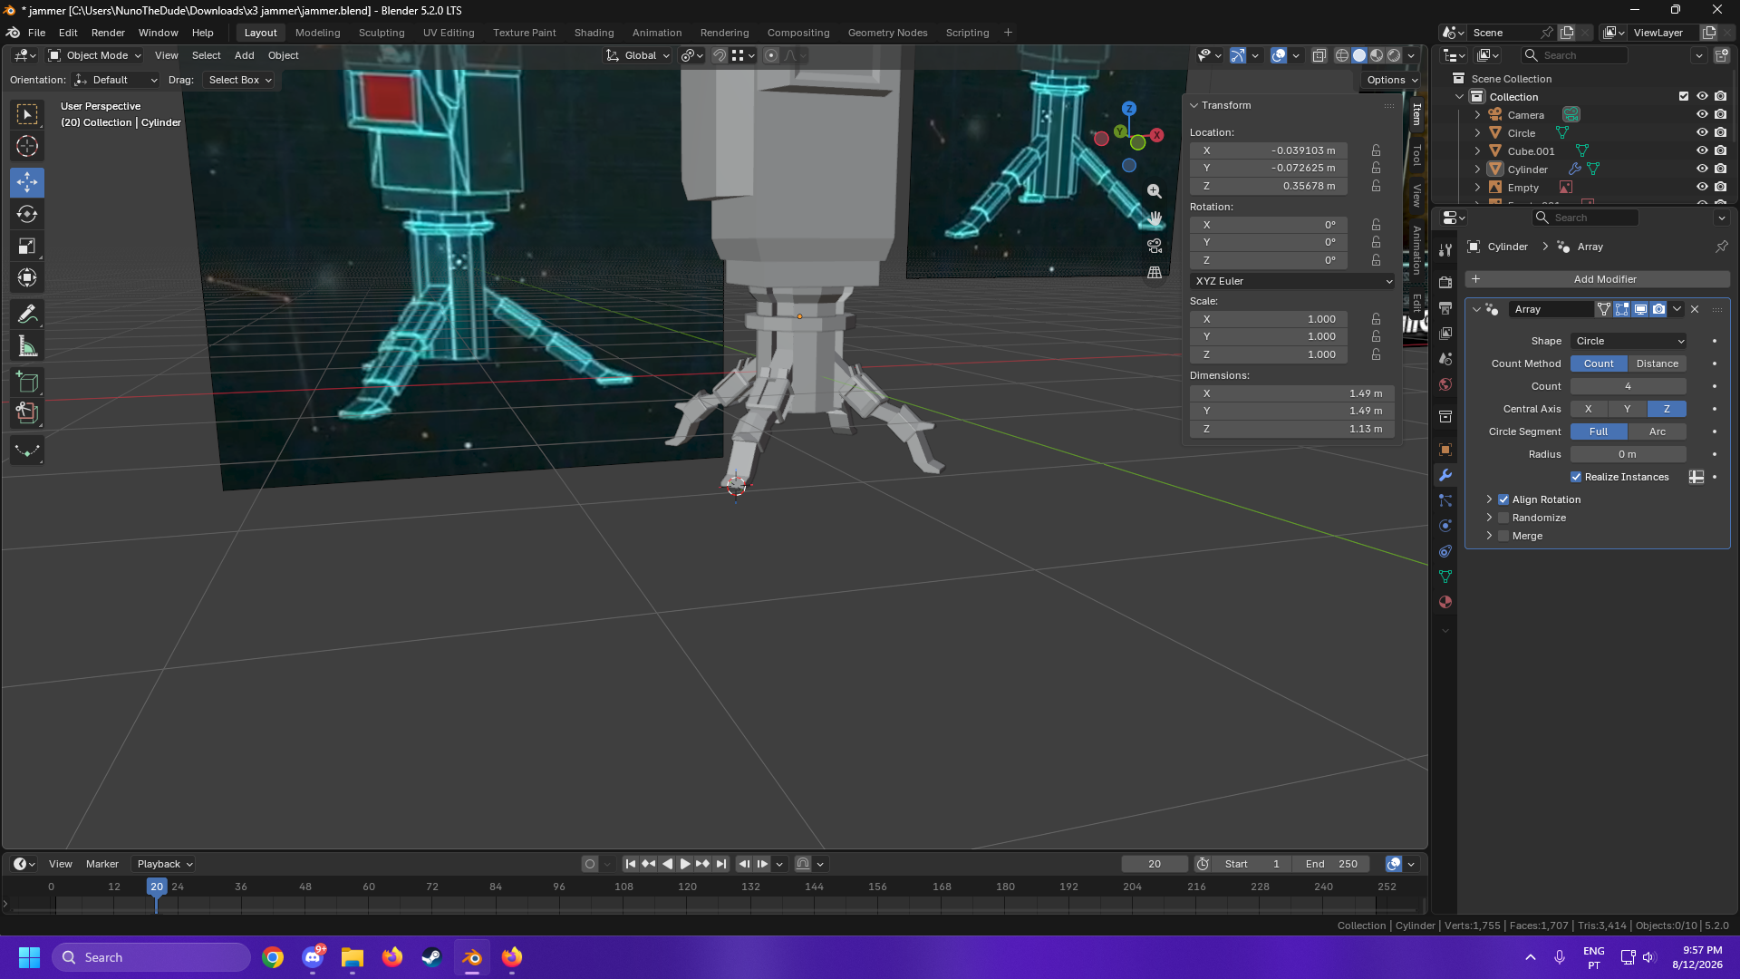Open the Material properties tab
The height and width of the screenshot is (979, 1740).
1445,602
